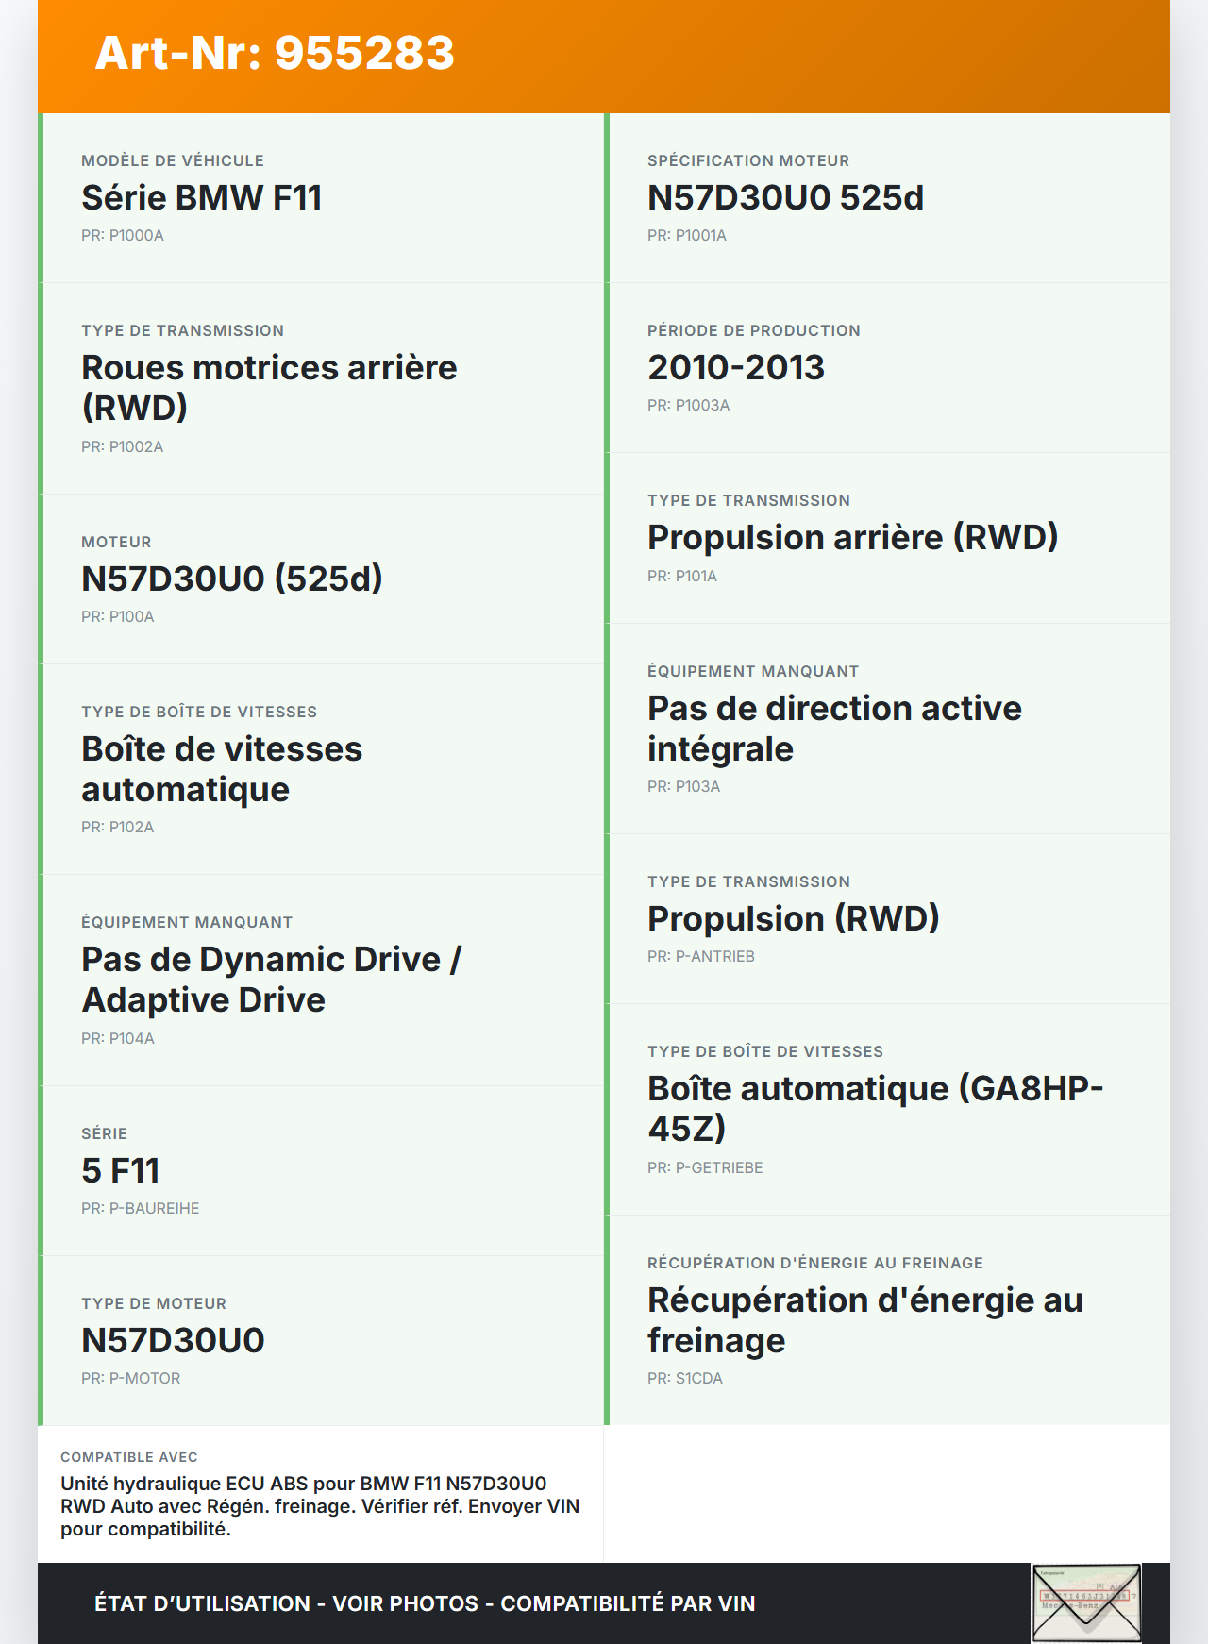Click the PR: S1CDA code label
Viewport: 1208px width, 1644px height.
click(x=685, y=1378)
